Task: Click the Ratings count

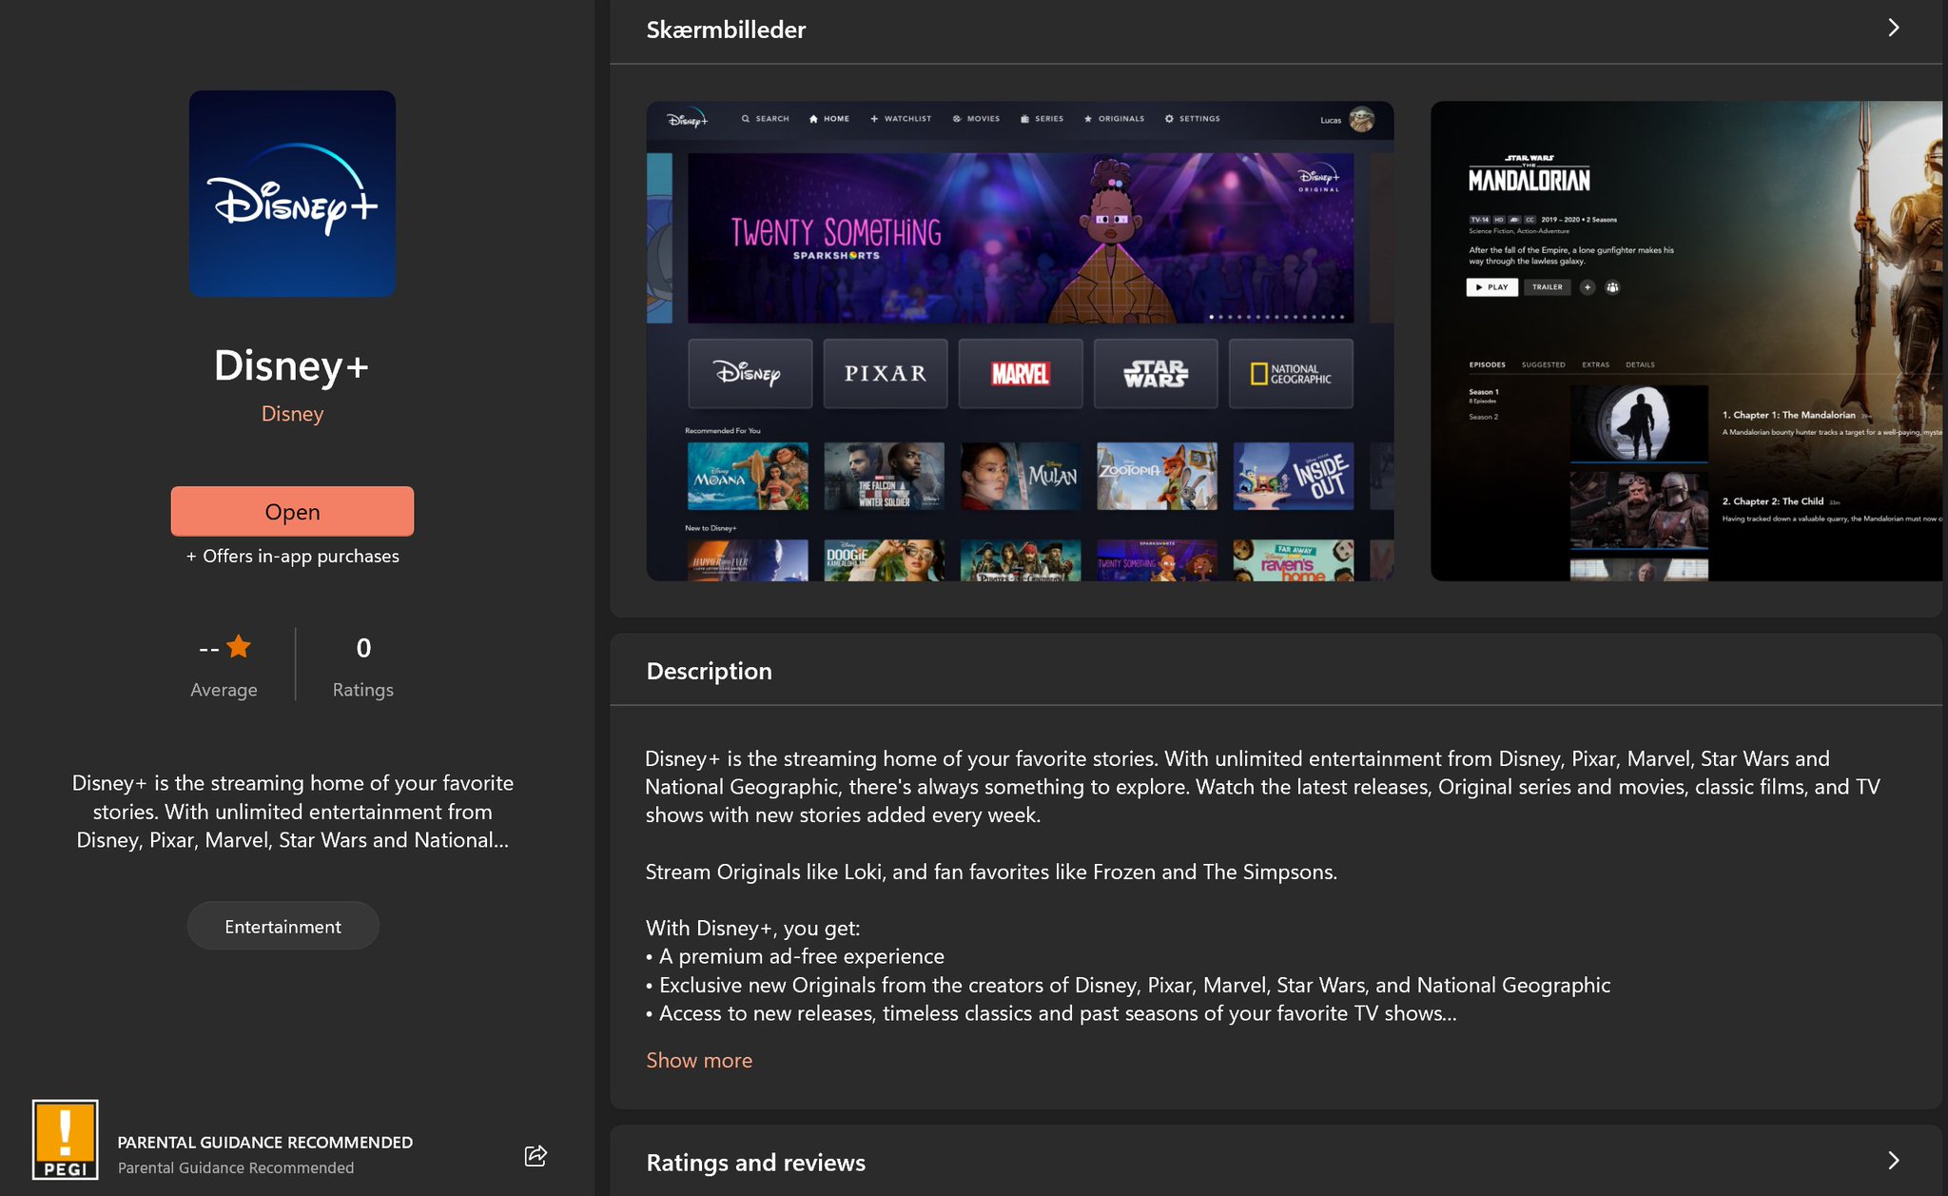Action: [x=362, y=648]
